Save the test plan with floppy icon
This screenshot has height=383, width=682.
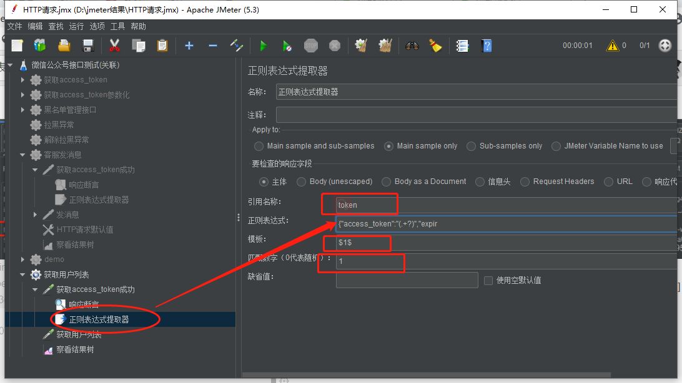click(88, 46)
